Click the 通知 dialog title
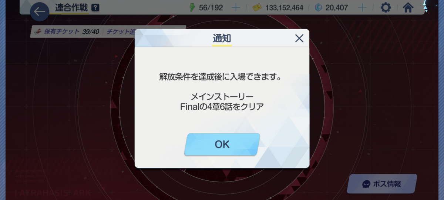This screenshot has width=444, height=200. [x=222, y=38]
